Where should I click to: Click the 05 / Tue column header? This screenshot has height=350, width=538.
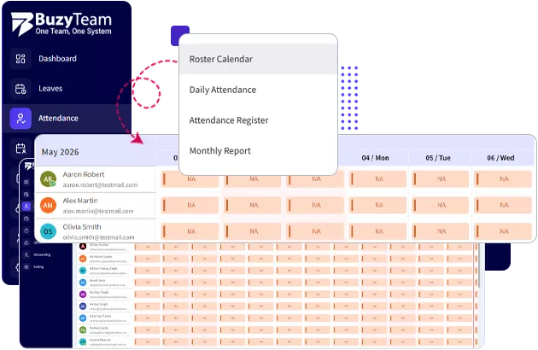pos(438,158)
